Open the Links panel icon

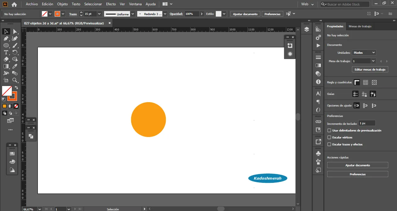coord(318,122)
